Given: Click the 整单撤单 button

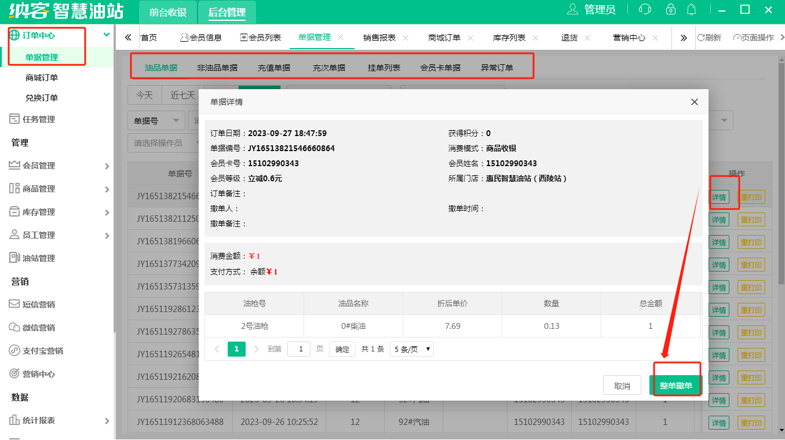Looking at the screenshot, I should (x=676, y=386).
